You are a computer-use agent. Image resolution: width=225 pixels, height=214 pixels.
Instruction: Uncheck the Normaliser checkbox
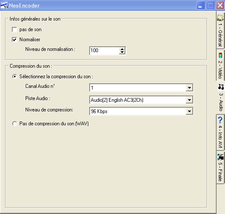coord(14,40)
